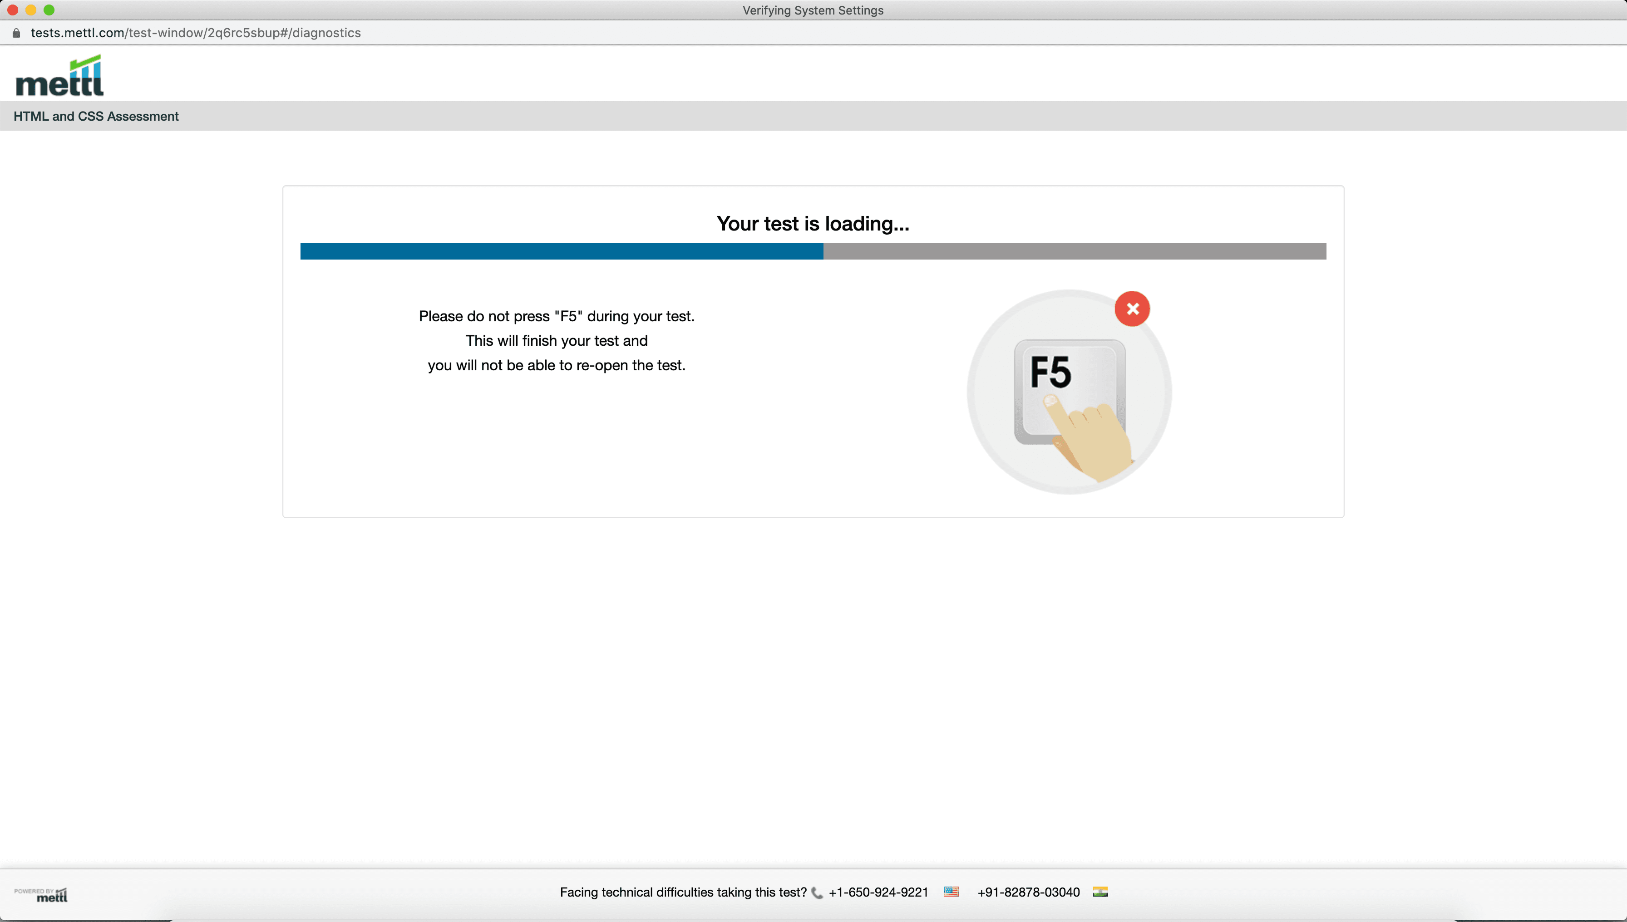The width and height of the screenshot is (1627, 922).
Task: Click the blue filled progress bar portion
Action: [x=562, y=251]
